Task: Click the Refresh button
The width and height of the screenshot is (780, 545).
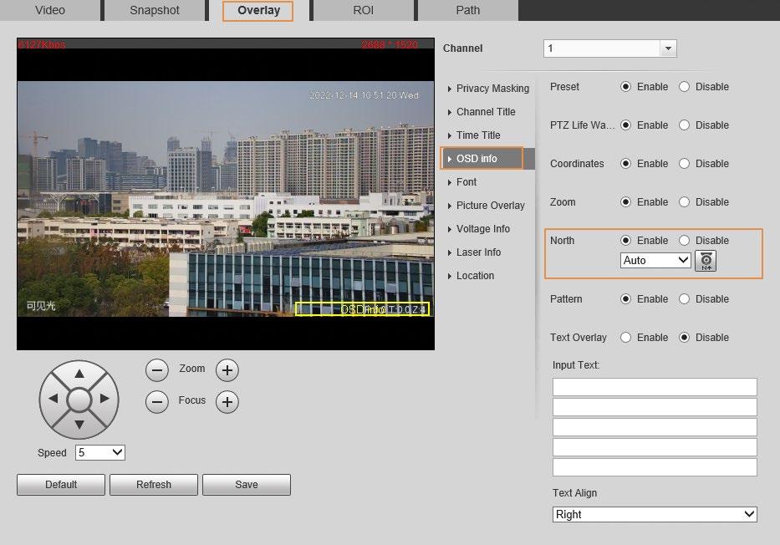Action: pos(154,484)
